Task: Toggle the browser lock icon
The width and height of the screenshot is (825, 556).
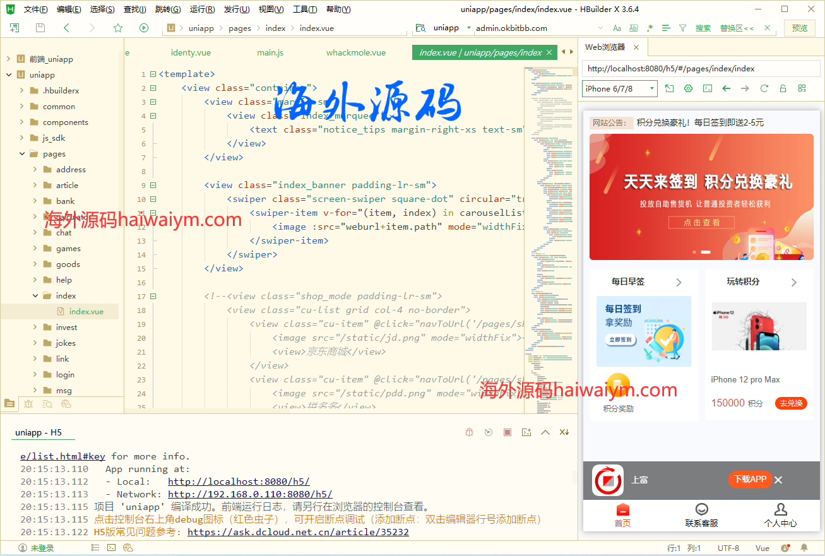Action: (783, 89)
